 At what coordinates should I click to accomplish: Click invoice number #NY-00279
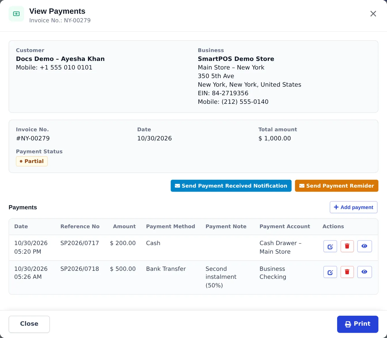[x=33, y=138]
